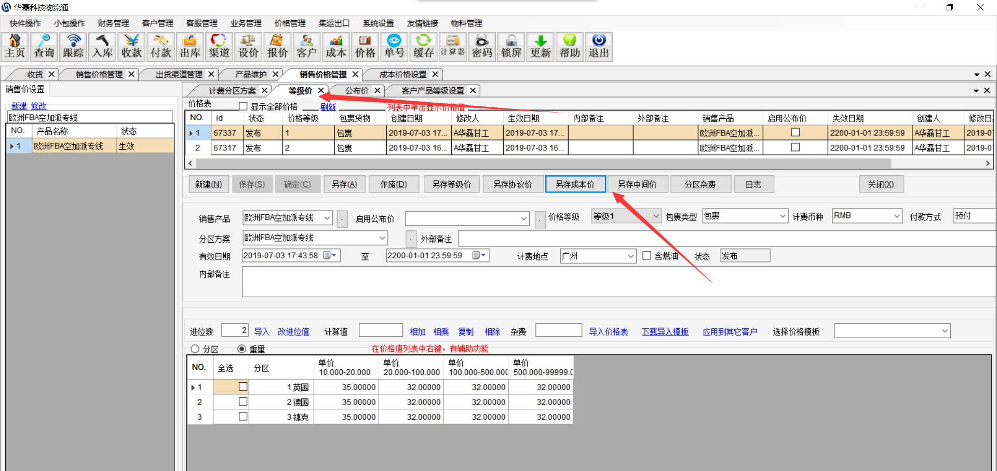Click the 入库 warehouse-in icon
Image resolution: width=997 pixels, height=471 pixels.
click(x=102, y=47)
